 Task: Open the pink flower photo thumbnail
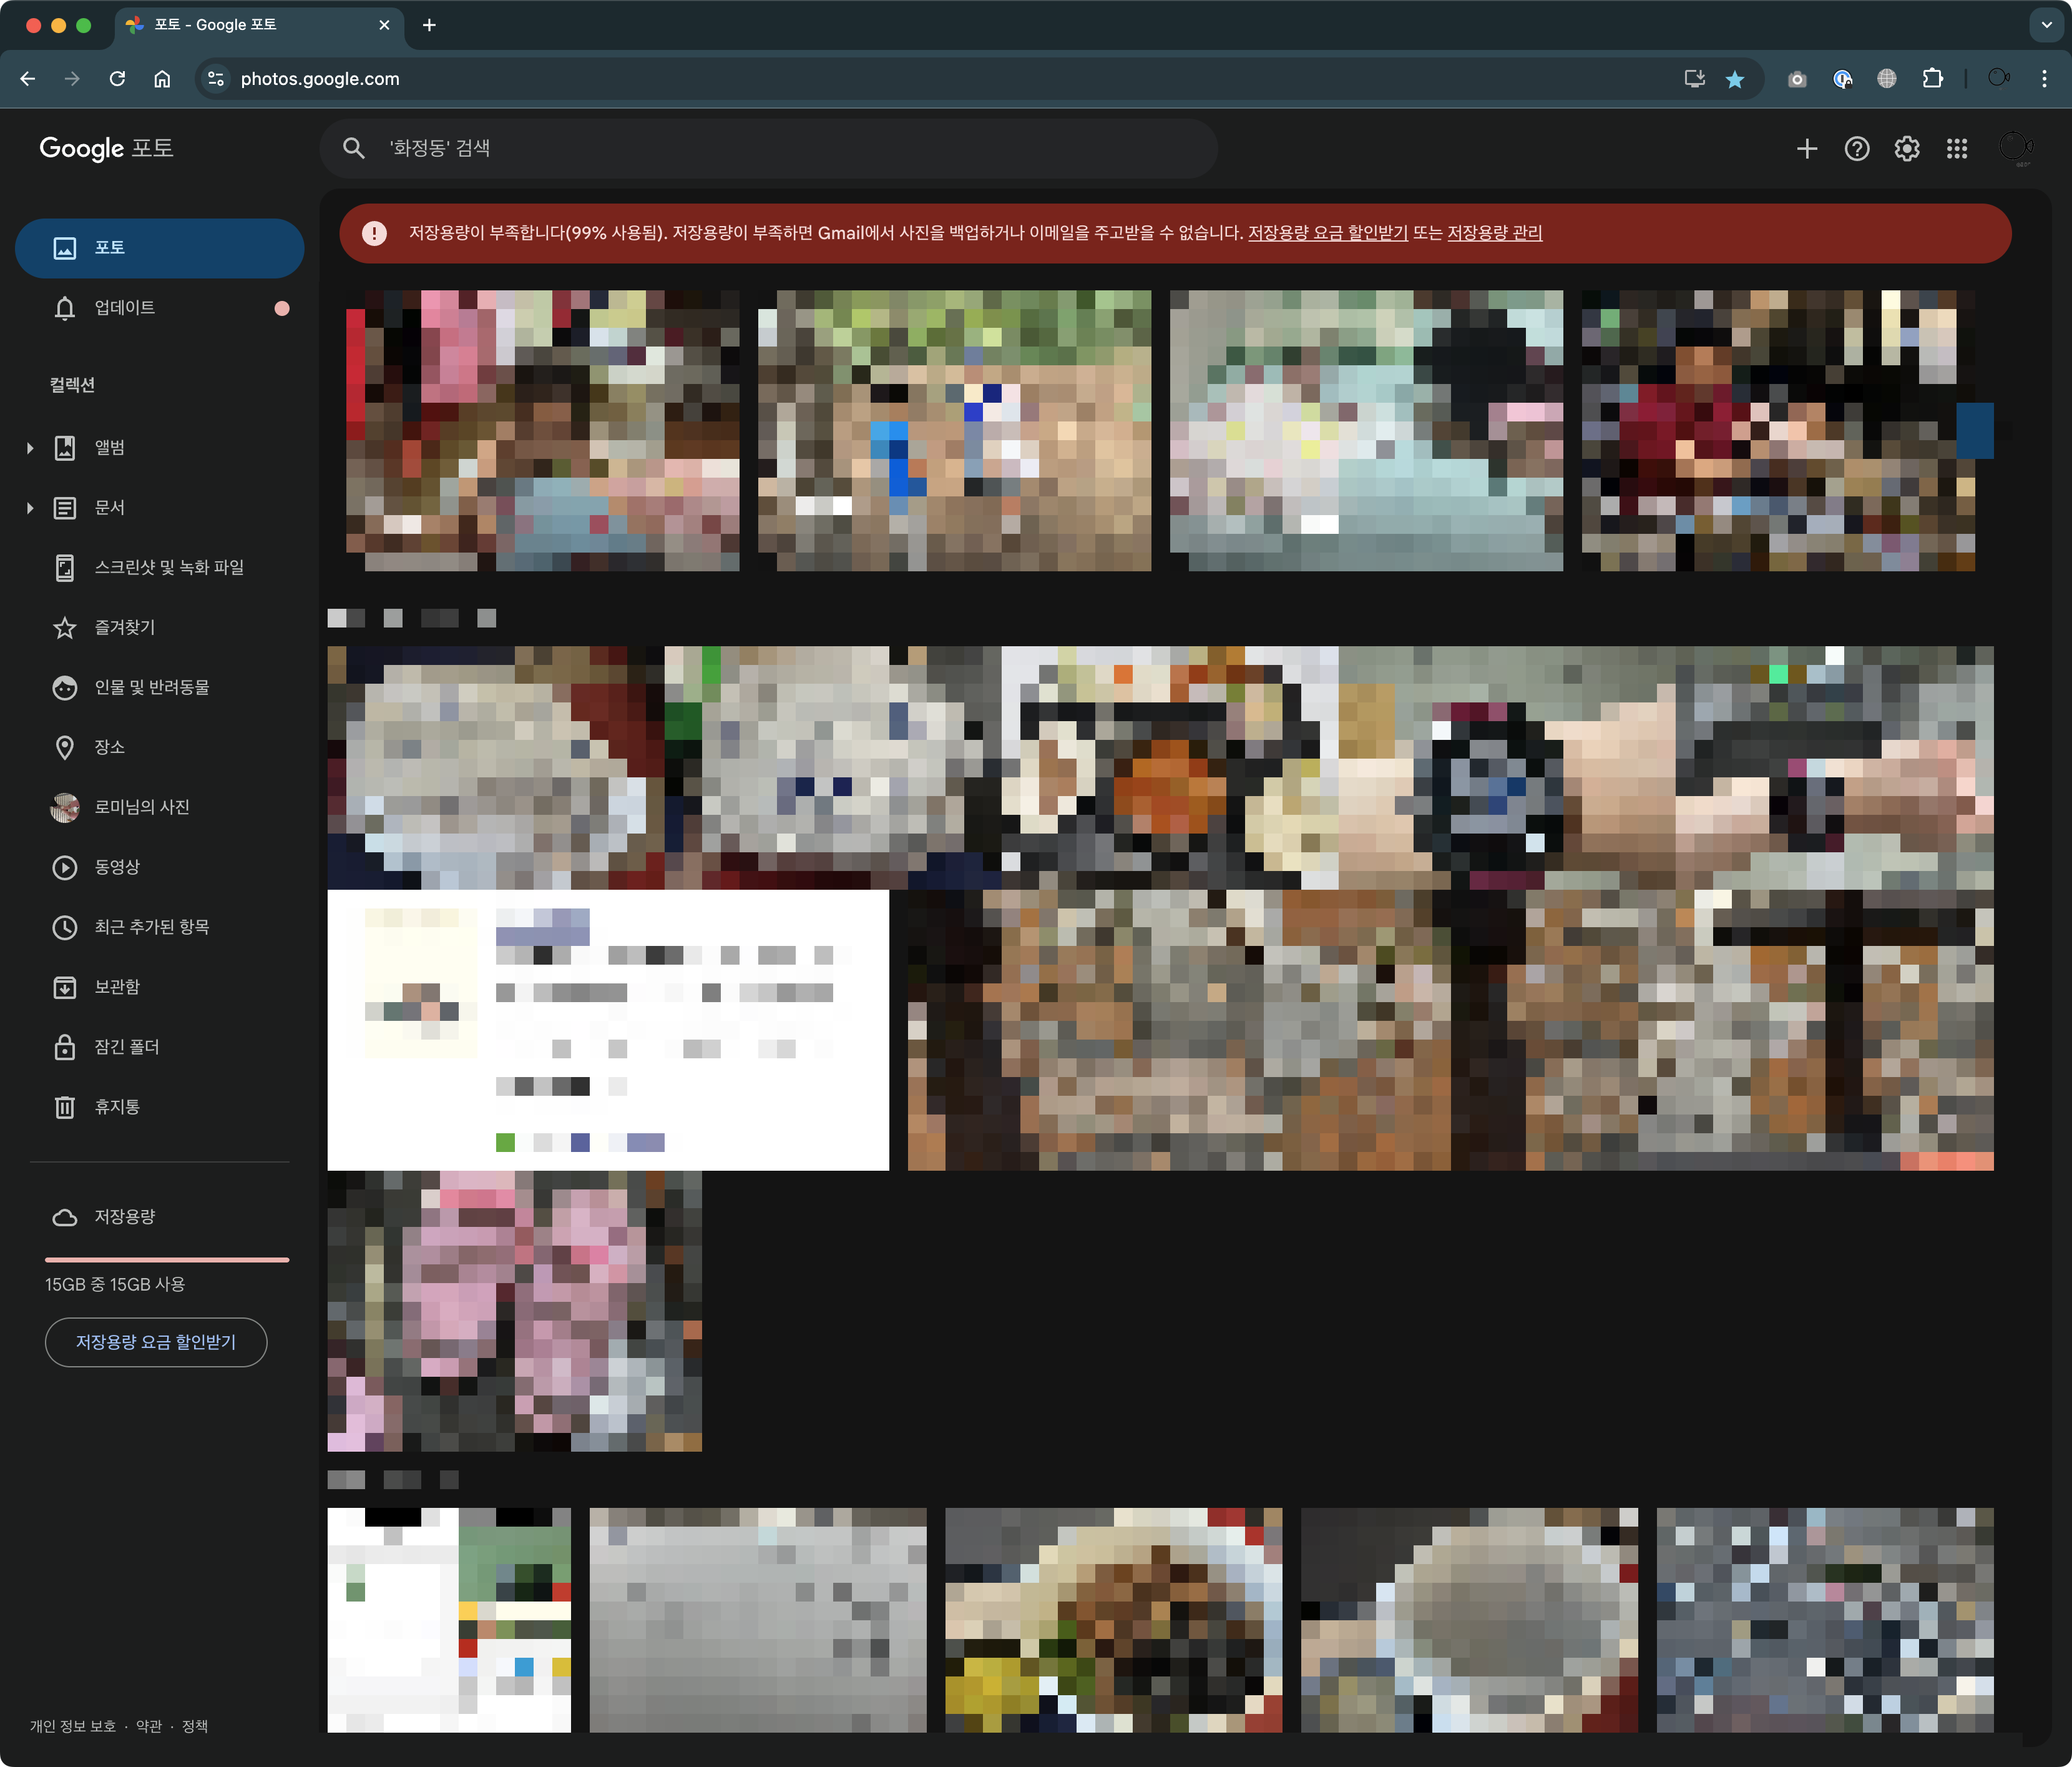tap(514, 1311)
